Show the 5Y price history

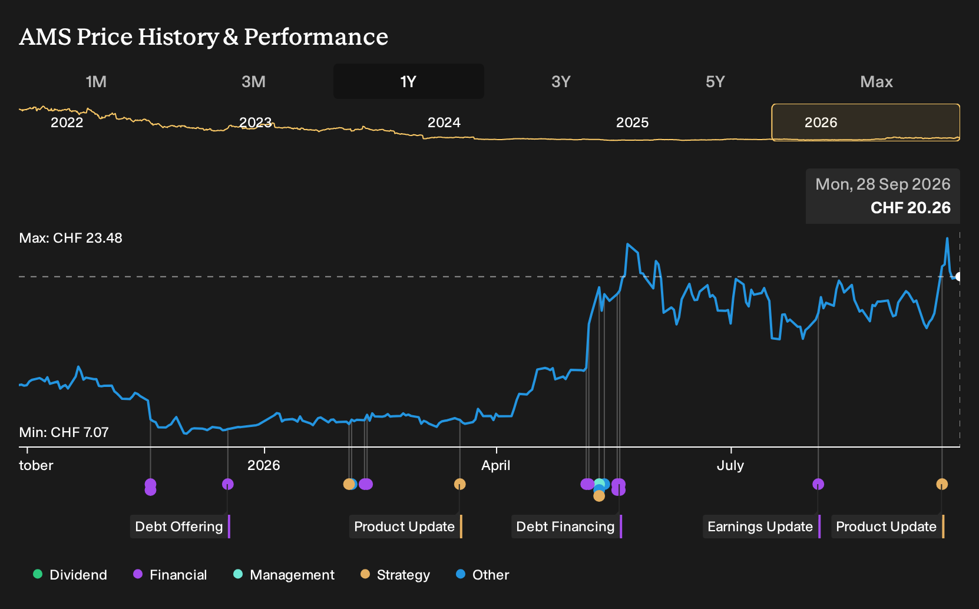tap(715, 81)
